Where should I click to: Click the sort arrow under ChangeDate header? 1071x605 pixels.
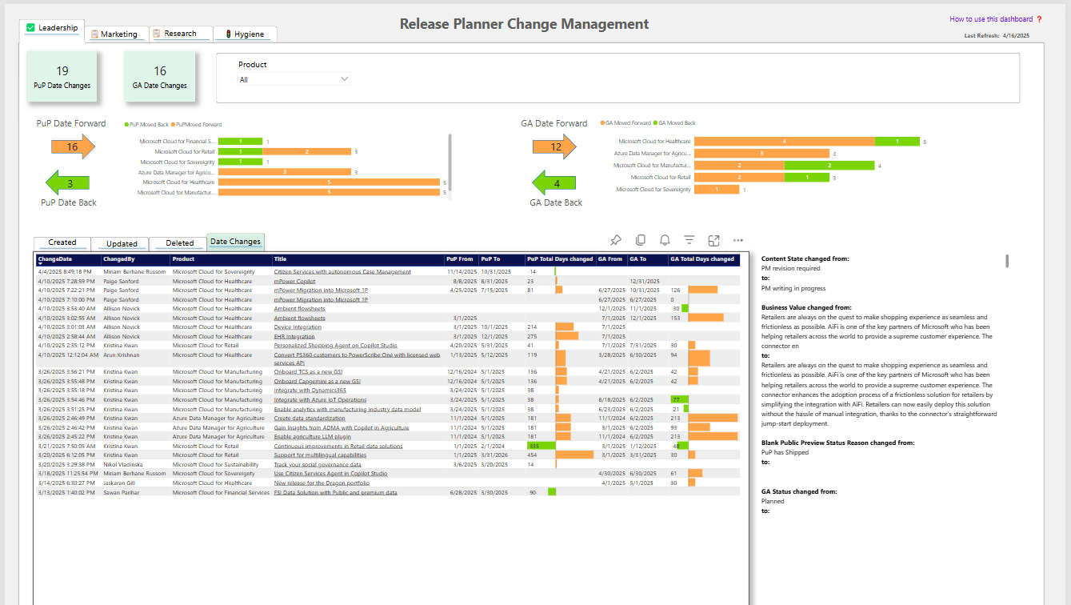[x=41, y=263]
